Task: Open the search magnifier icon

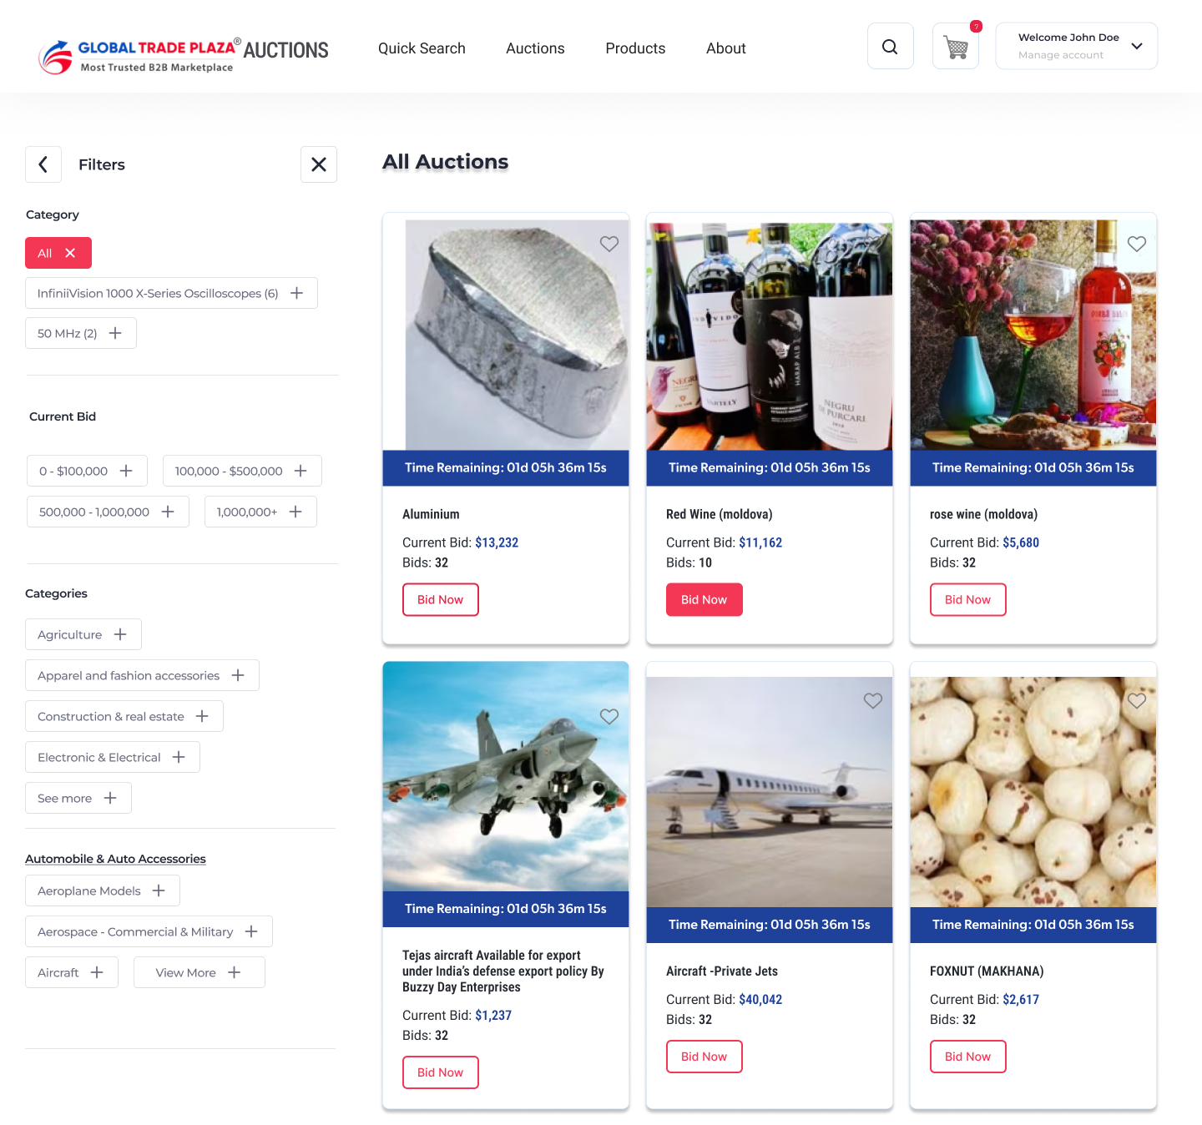Action: click(890, 47)
